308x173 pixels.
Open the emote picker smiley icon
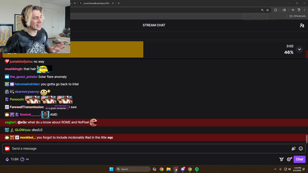[x=301, y=148]
